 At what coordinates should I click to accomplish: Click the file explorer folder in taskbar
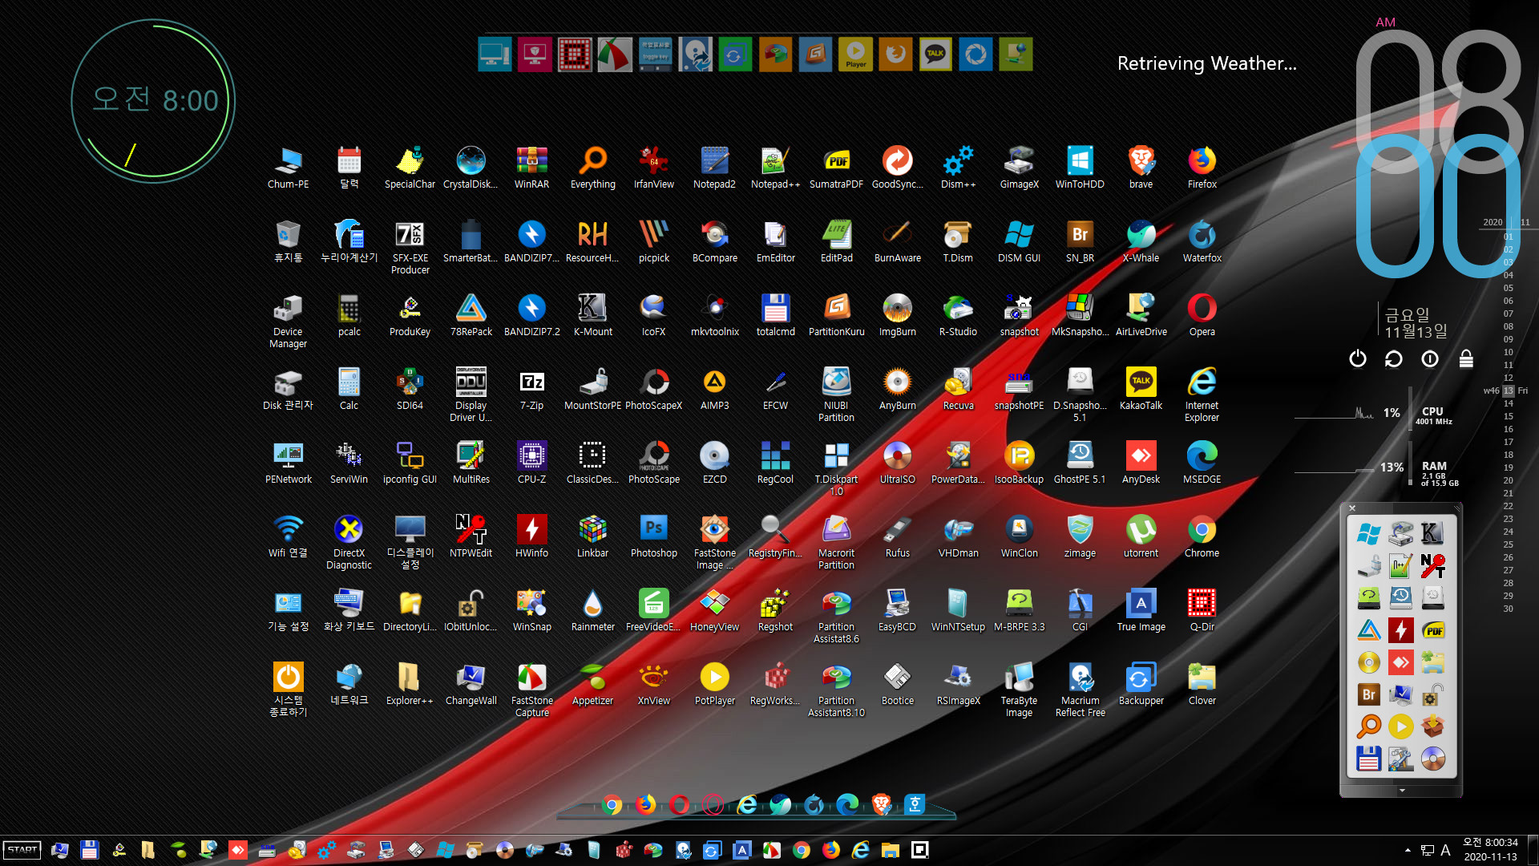(891, 850)
